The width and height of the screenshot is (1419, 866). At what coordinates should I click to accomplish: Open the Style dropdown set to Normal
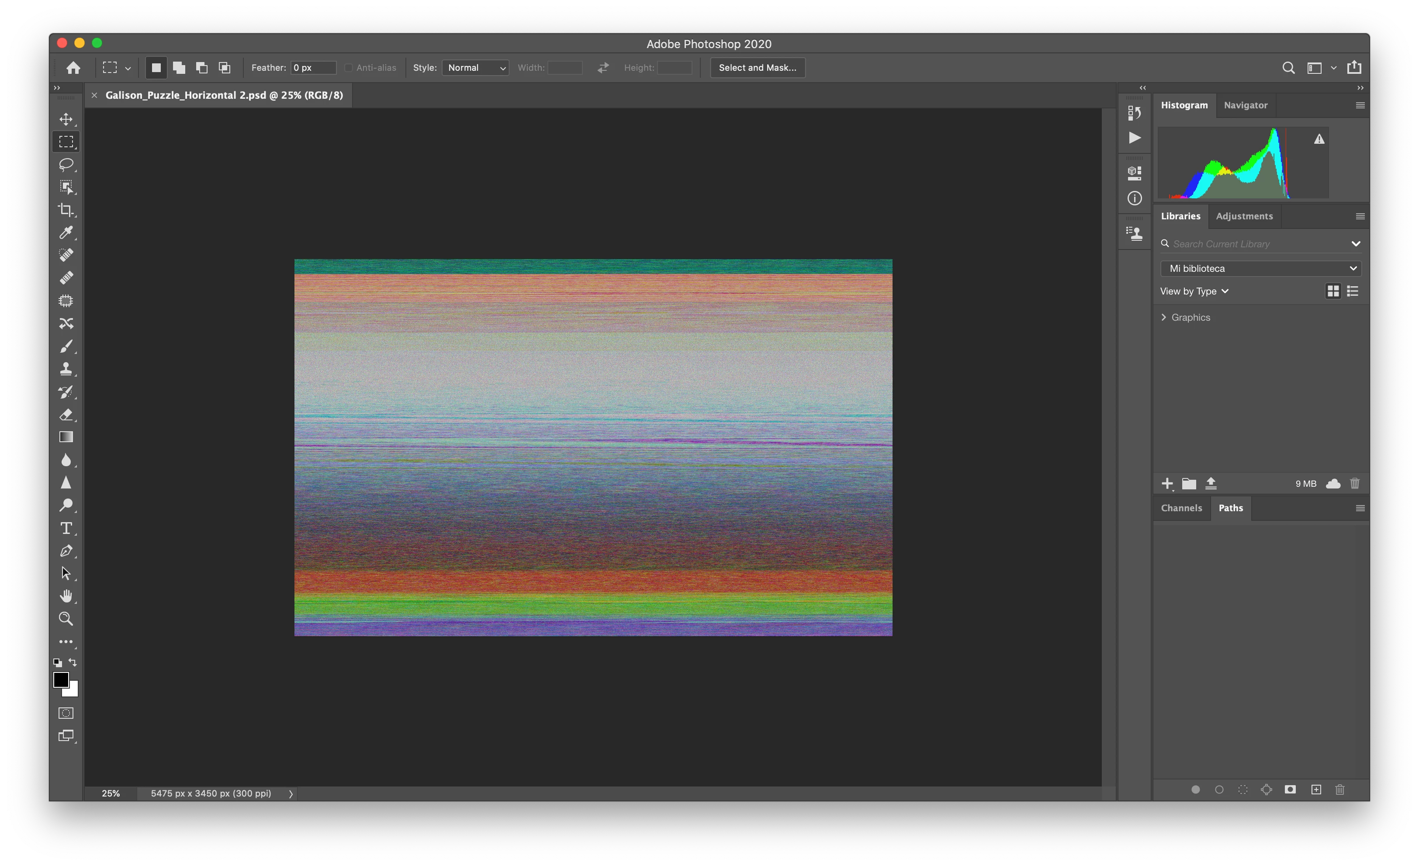pos(476,68)
